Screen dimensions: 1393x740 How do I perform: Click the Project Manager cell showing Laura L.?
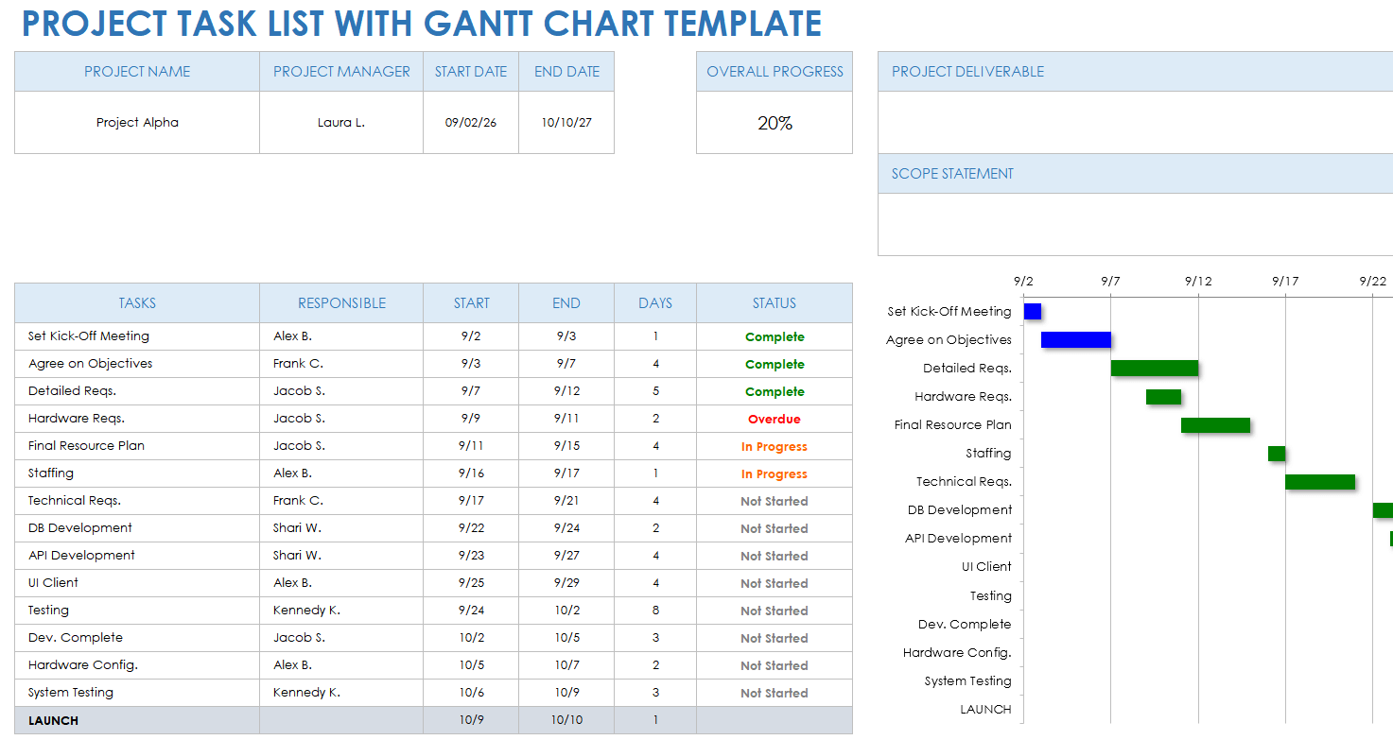click(x=340, y=122)
